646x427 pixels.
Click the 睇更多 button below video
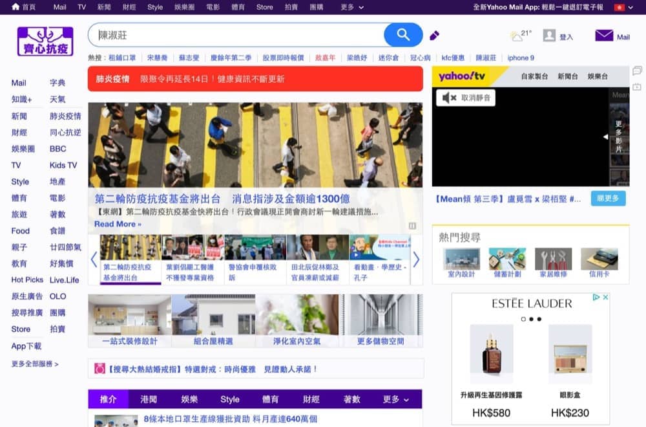[x=608, y=199]
